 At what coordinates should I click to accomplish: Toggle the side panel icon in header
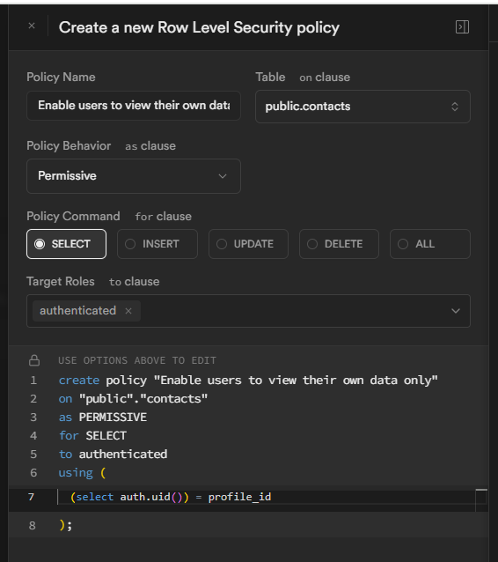(462, 27)
